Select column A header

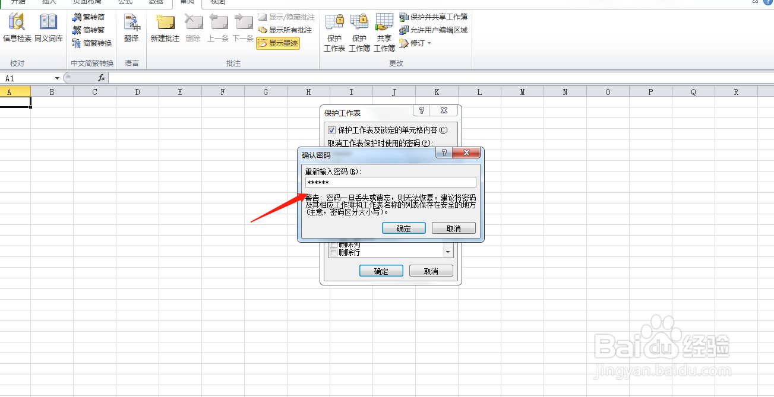pos(10,92)
